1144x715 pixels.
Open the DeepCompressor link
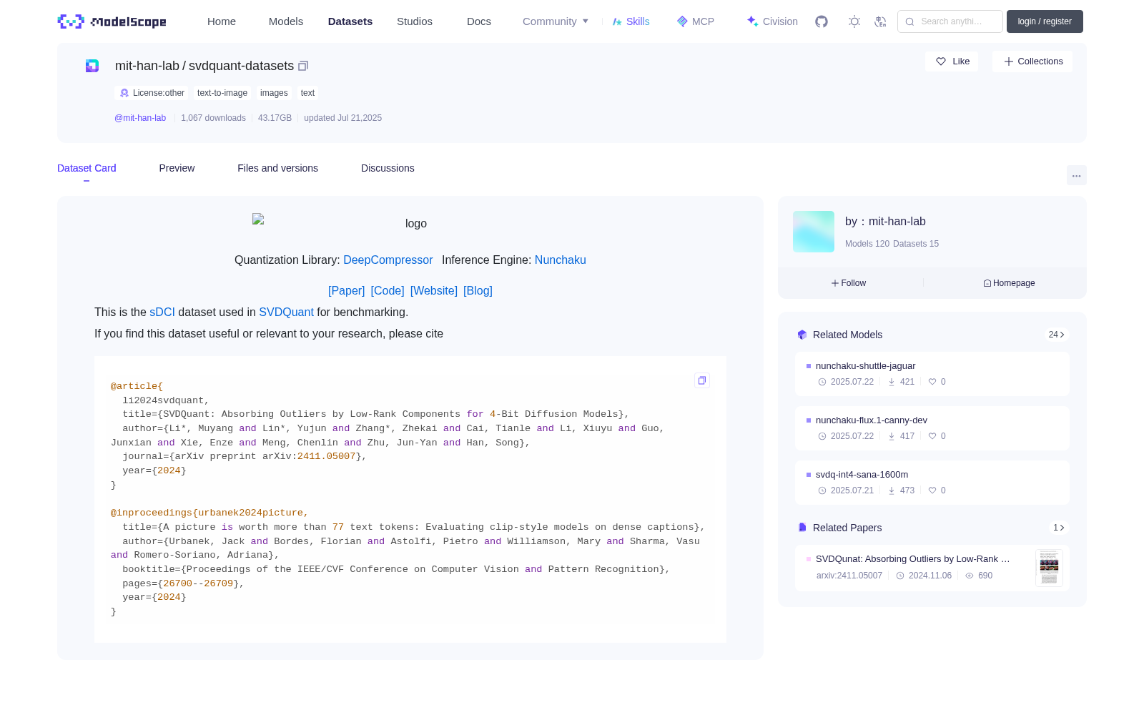(388, 260)
